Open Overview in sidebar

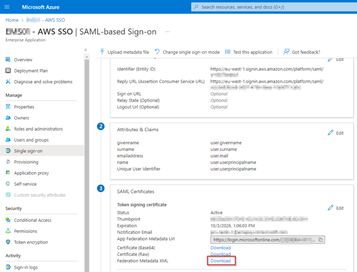pos(23,60)
